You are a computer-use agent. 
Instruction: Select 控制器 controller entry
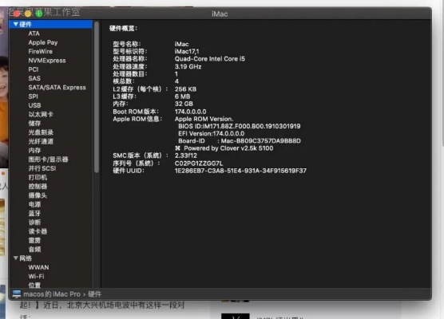38,187
